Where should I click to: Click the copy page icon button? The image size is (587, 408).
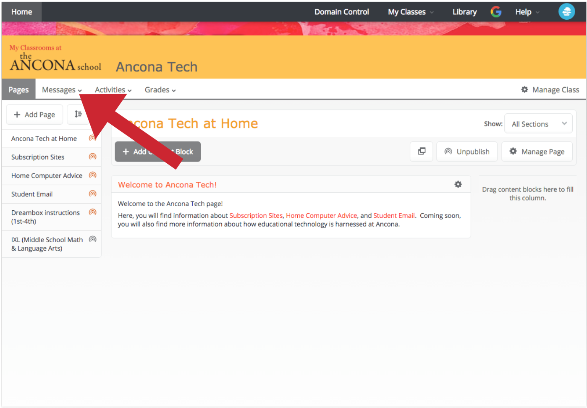coord(422,152)
